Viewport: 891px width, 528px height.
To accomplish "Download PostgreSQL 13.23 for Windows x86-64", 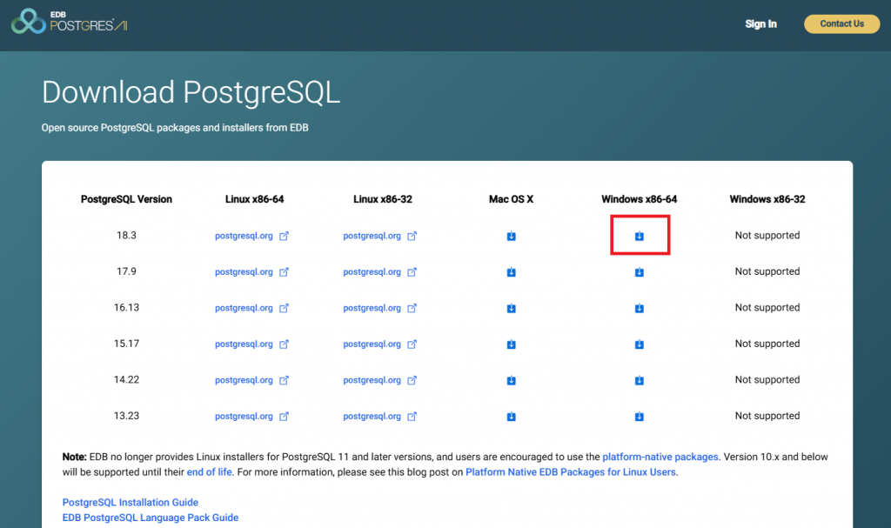I will click(640, 417).
